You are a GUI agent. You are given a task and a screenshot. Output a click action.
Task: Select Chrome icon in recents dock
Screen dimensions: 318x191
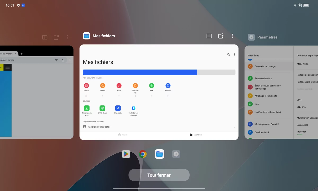143,154
